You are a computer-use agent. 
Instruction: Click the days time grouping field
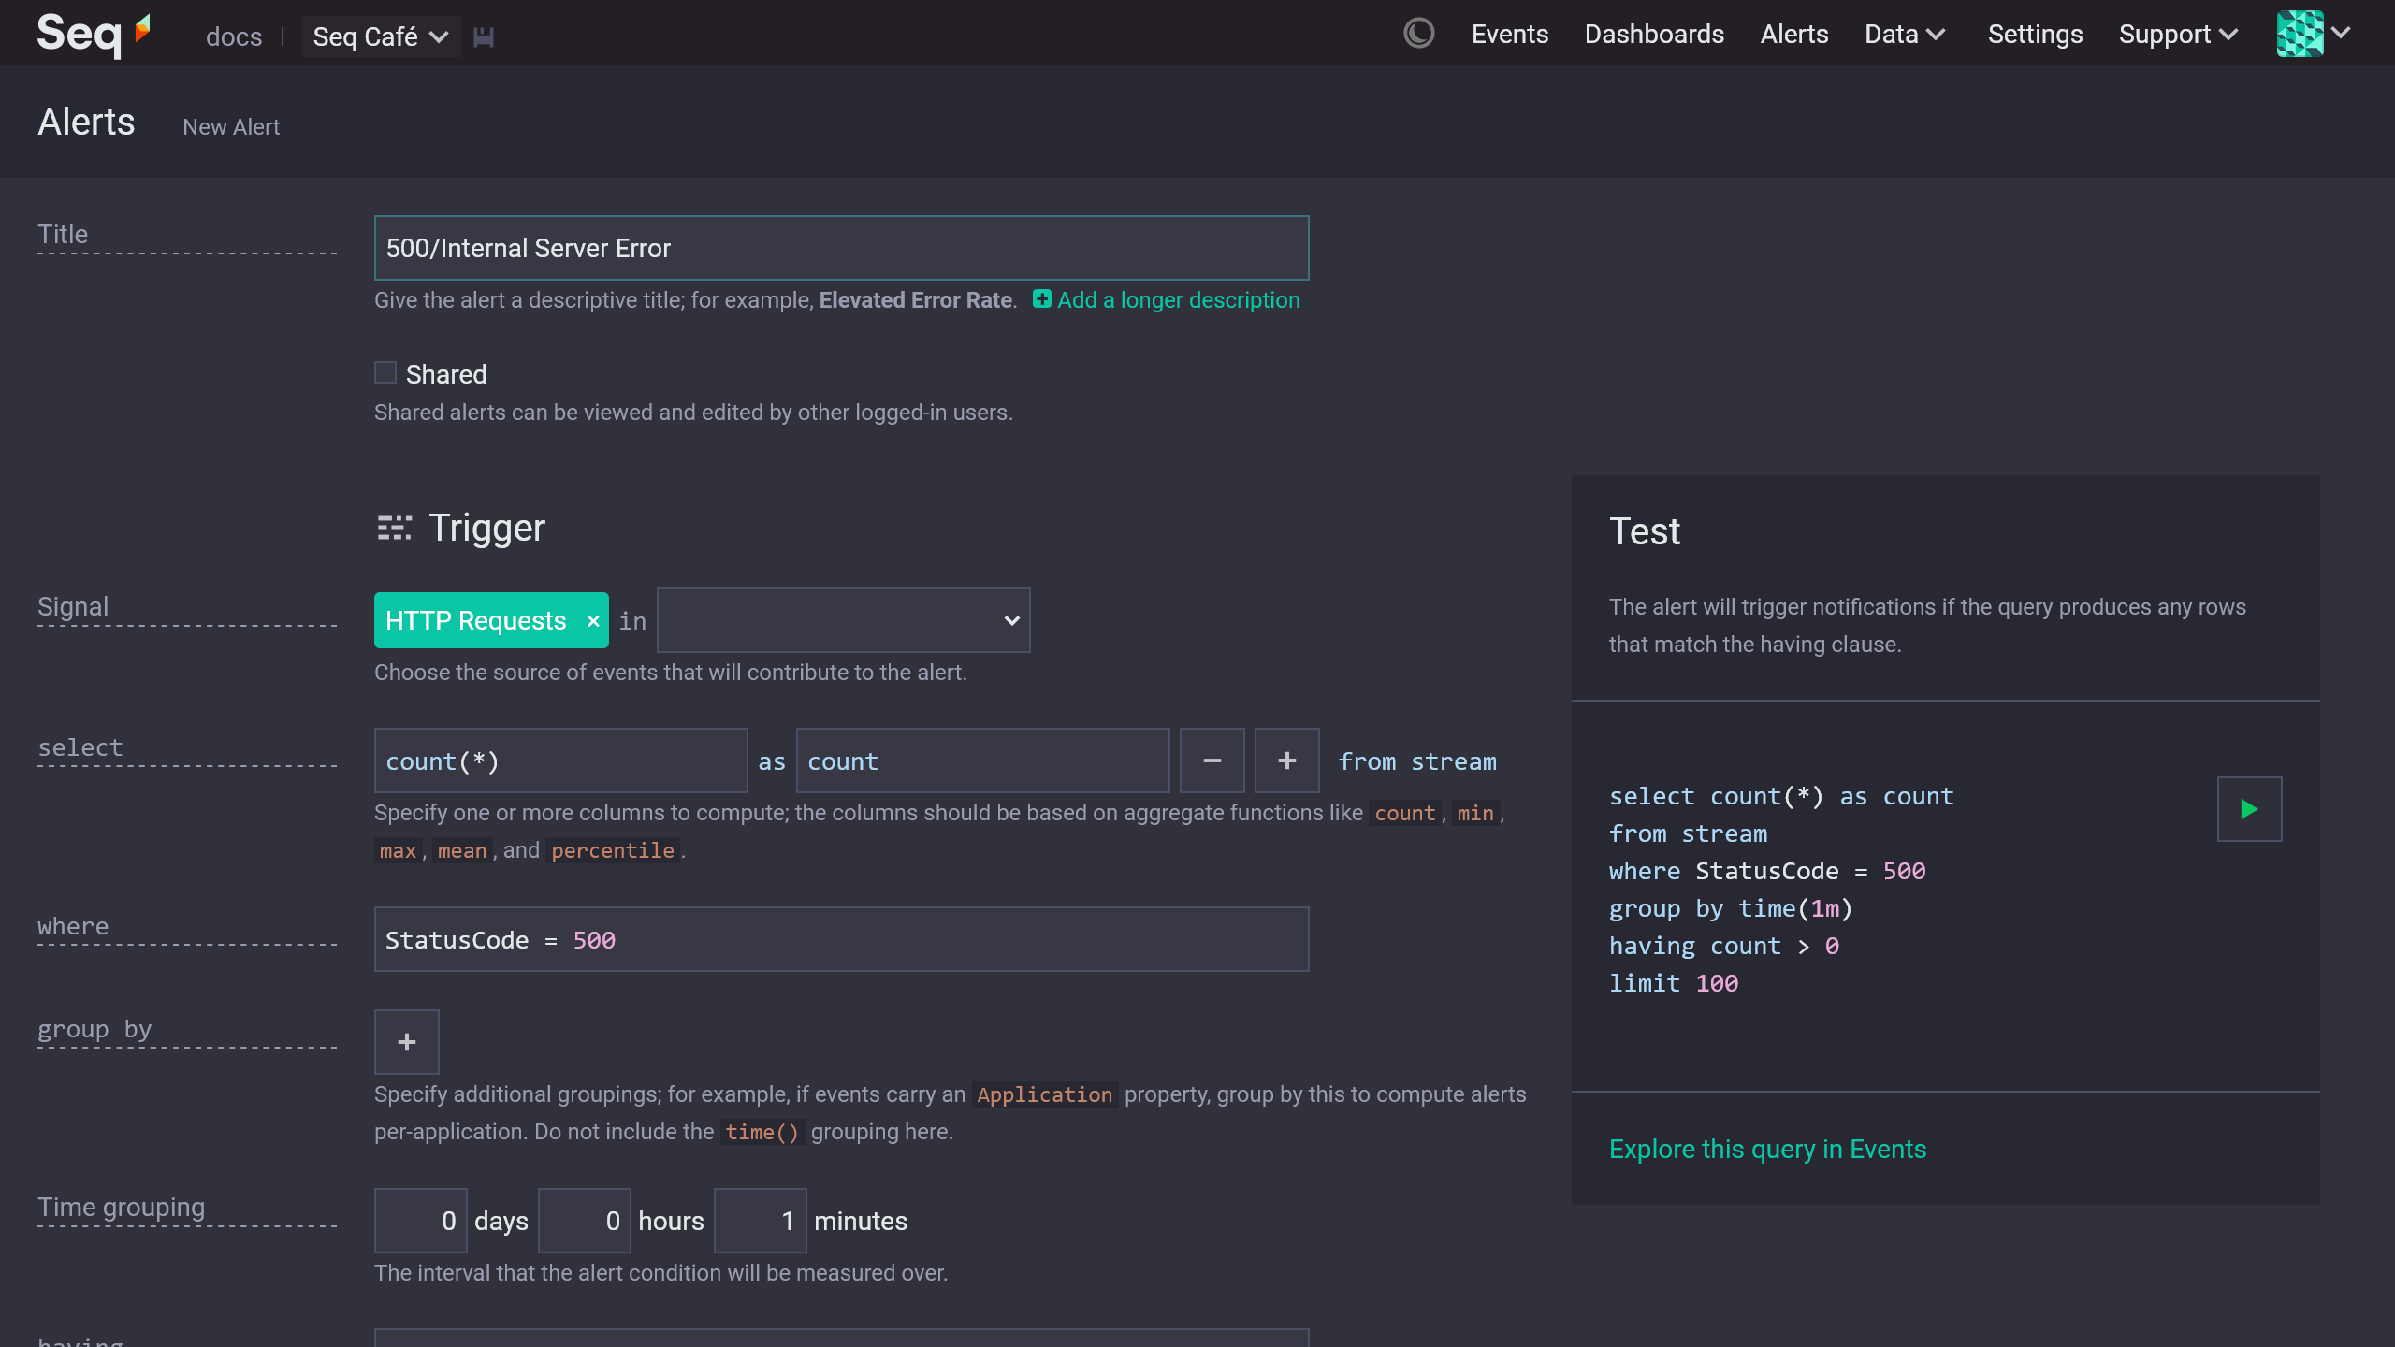[x=420, y=1221]
